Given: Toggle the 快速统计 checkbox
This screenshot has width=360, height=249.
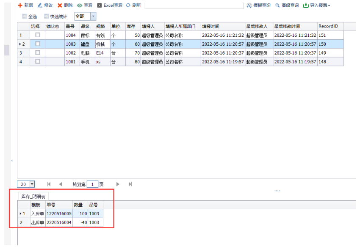Looking at the screenshot, I should tap(47, 16).
